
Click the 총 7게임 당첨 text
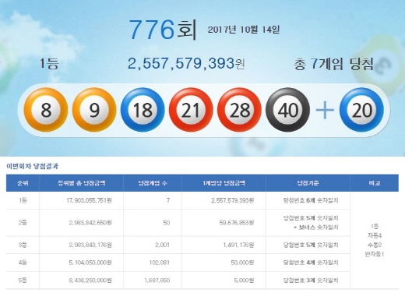pos(333,64)
